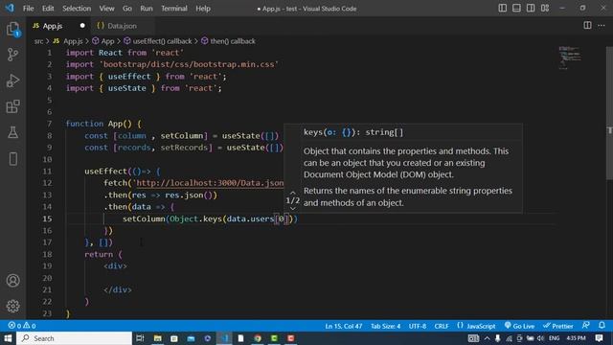Open the Windows Action Center notifications
The height and width of the screenshot is (345, 613).
pos(599,338)
